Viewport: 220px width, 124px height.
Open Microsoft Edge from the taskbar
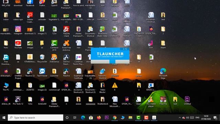[x=83, y=117]
